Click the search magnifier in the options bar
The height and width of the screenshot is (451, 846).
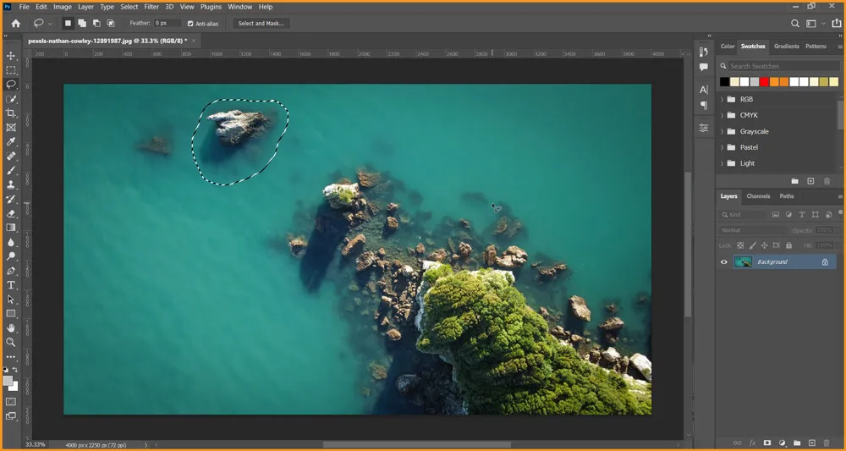coord(794,23)
